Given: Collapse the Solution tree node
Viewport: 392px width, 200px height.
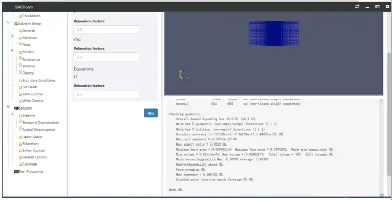Looking at the screenshot, I should 8,107.
